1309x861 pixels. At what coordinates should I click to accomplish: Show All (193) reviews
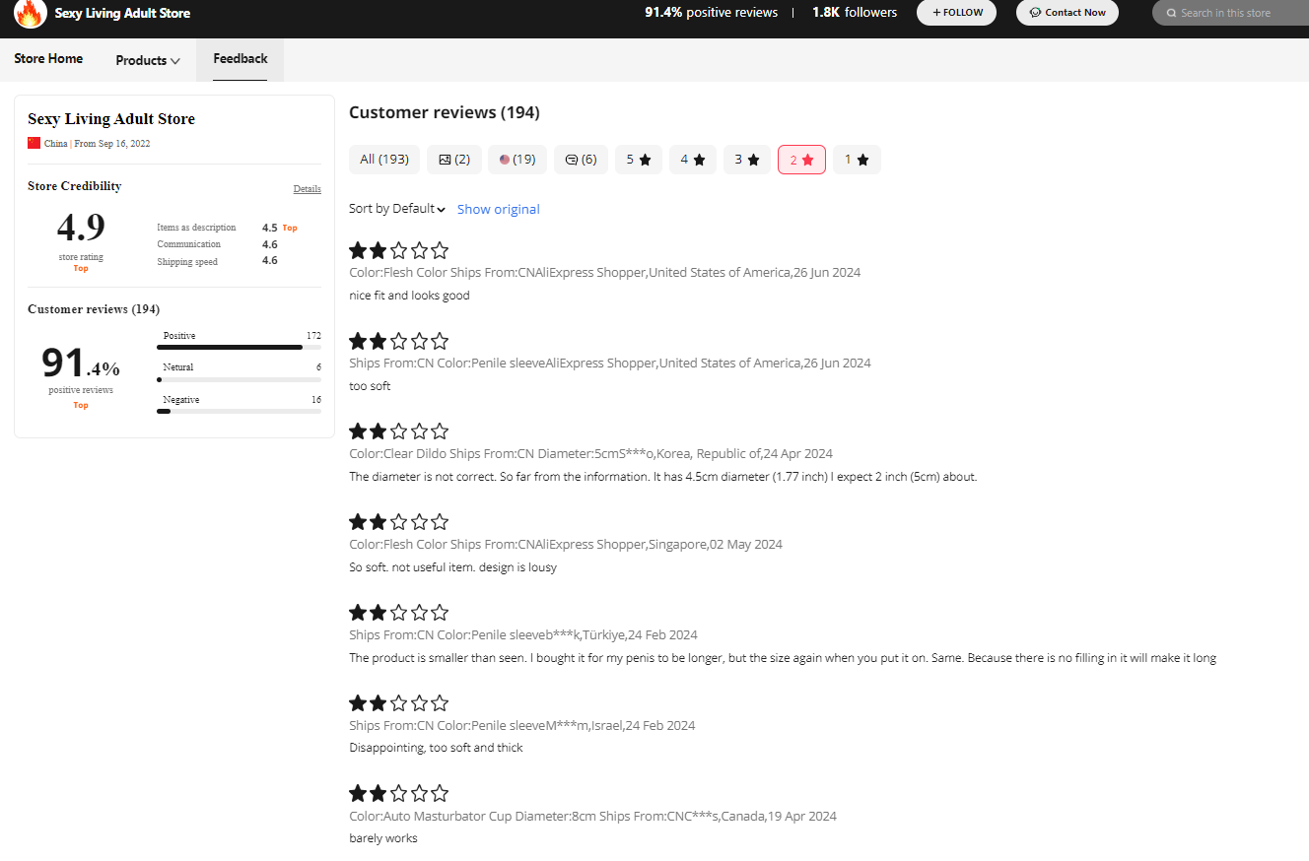(x=384, y=160)
